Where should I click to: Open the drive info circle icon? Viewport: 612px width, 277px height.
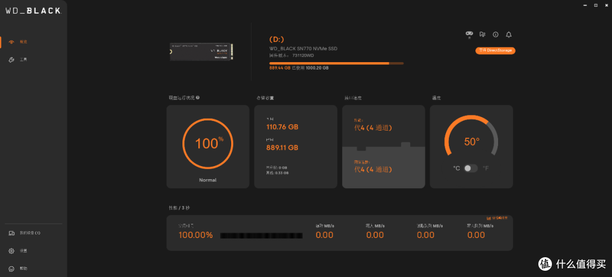tap(496, 34)
